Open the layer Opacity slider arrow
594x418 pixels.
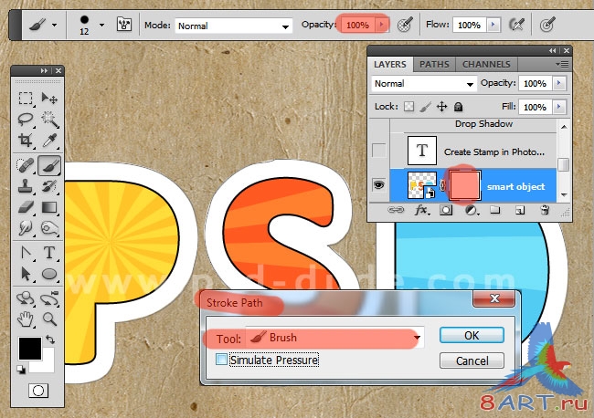(x=559, y=83)
